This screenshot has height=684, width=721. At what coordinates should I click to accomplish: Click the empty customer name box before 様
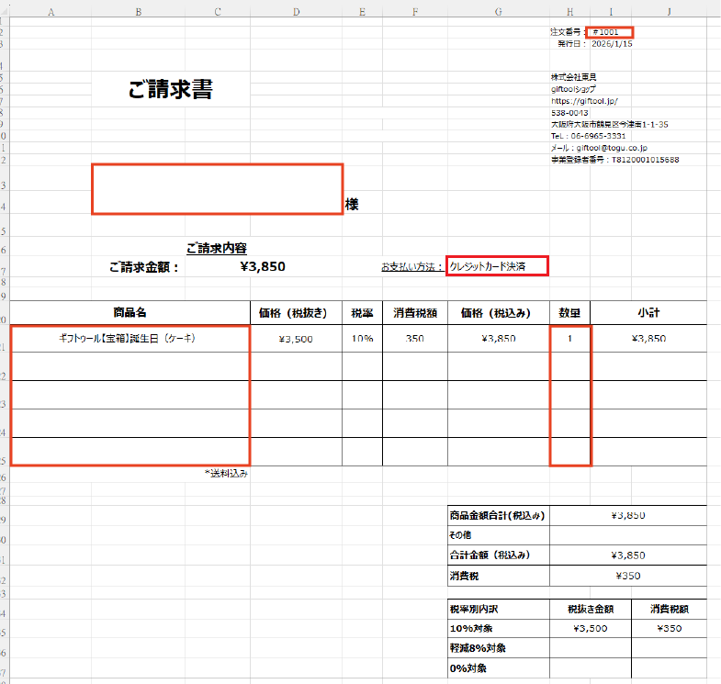point(217,189)
